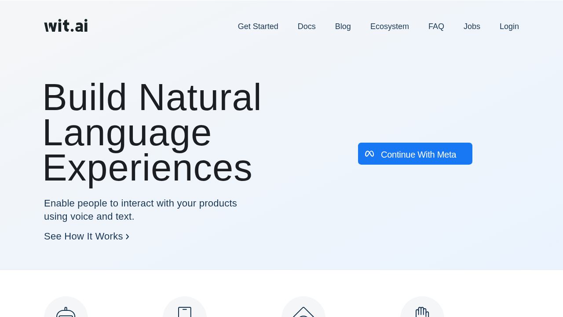Go to Docs in the navigation
Viewport: 563px width, 317px height.
point(307,26)
